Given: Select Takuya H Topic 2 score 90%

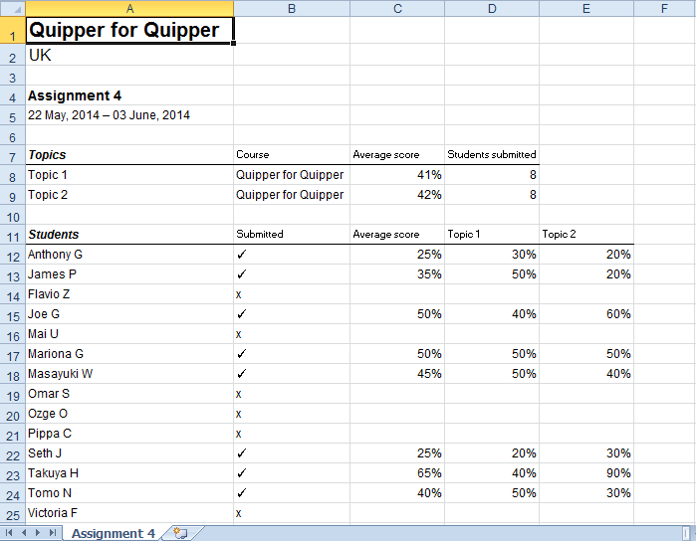Looking at the screenshot, I should point(586,473).
